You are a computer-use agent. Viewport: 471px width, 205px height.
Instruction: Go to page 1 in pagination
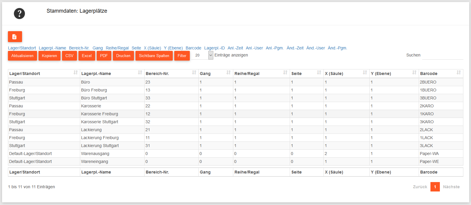click(435, 187)
